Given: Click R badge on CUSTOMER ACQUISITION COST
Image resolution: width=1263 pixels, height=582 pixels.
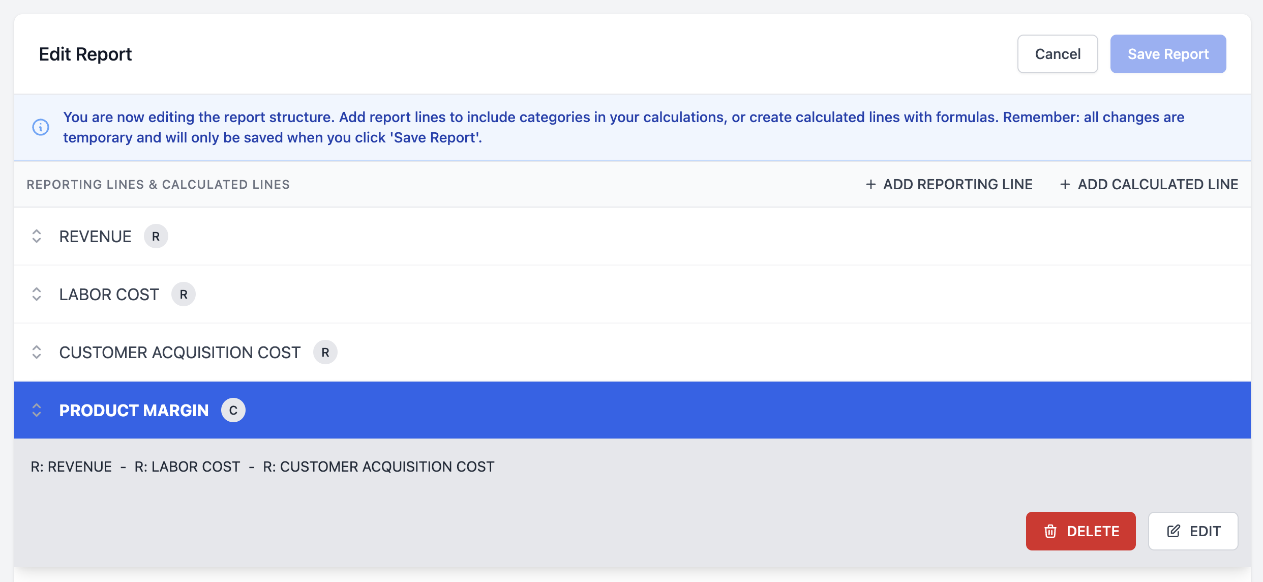Looking at the screenshot, I should click(x=325, y=353).
